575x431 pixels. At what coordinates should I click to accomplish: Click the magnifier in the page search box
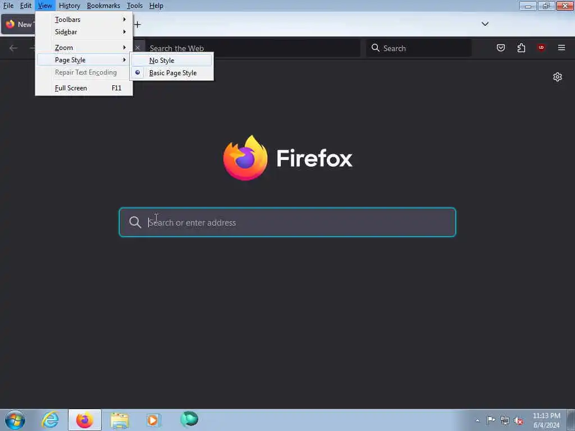click(135, 222)
